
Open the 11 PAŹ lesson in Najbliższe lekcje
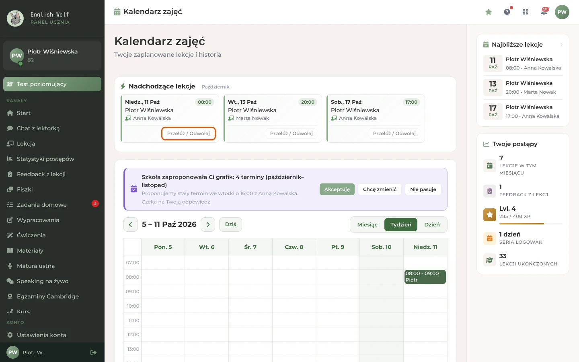point(523,64)
